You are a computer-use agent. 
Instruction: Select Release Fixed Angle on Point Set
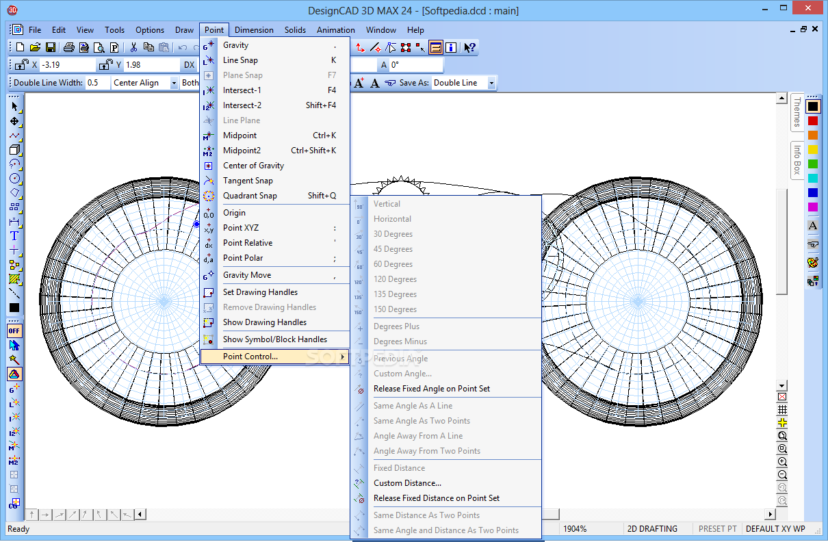pyautogui.click(x=446, y=389)
